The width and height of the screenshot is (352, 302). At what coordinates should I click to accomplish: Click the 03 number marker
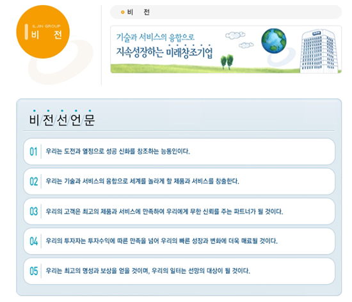coord(34,211)
